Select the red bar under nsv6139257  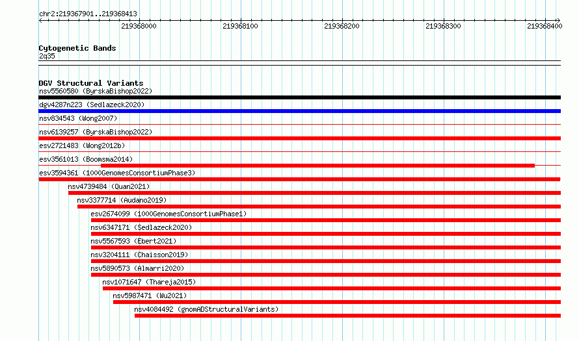coord(299,138)
